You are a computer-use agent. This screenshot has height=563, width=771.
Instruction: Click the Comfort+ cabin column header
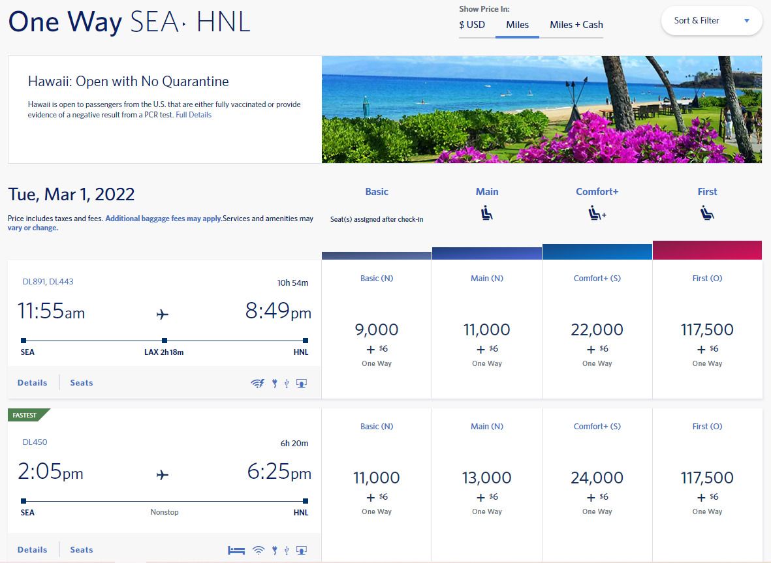[x=597, y=192]
